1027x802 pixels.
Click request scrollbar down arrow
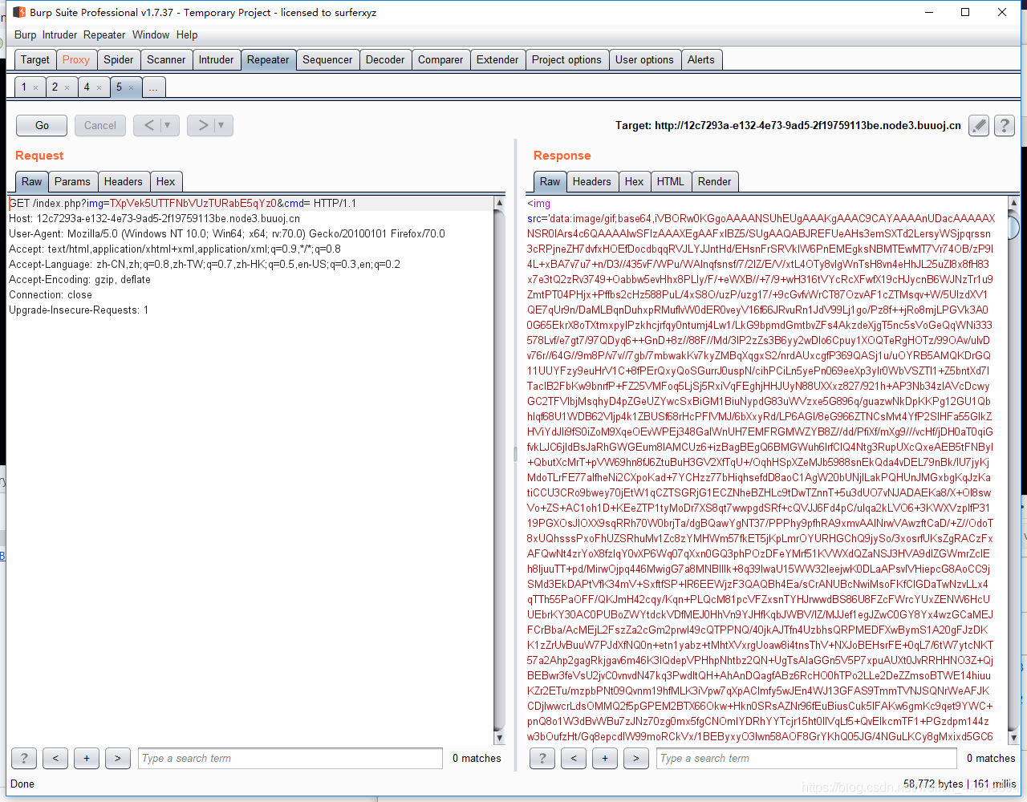point(499,738)
